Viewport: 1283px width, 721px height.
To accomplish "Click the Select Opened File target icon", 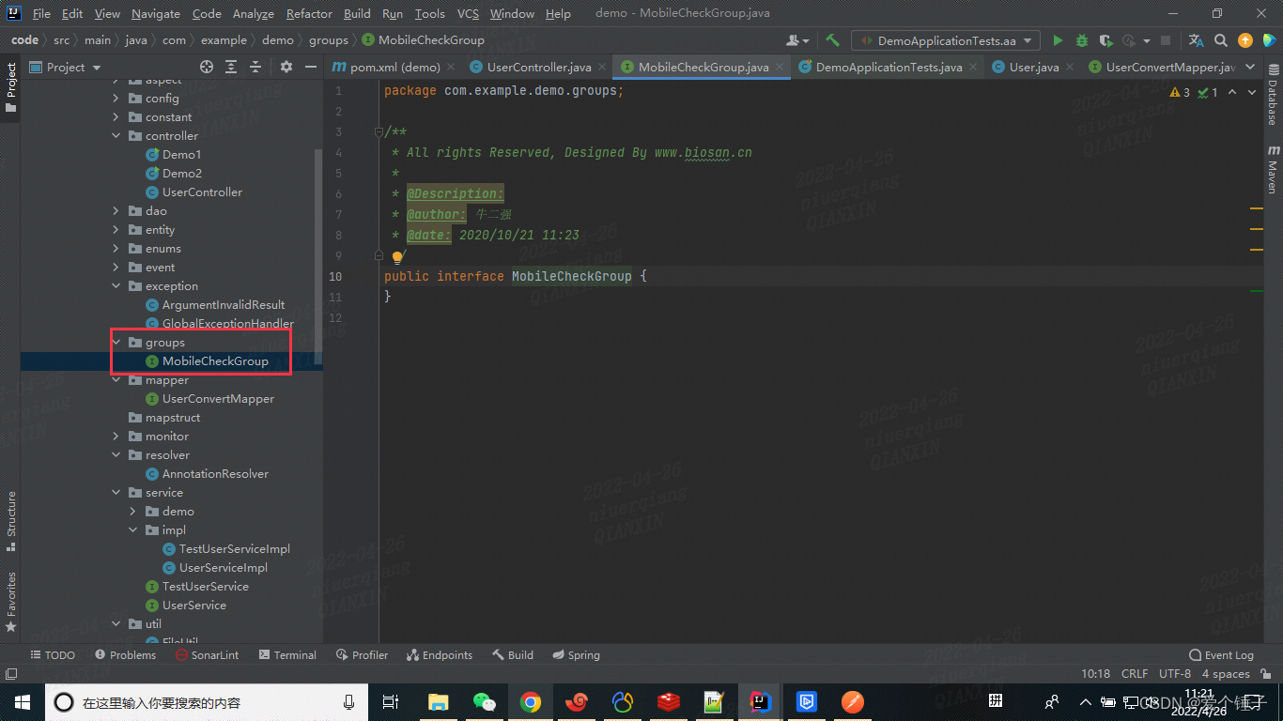I will pyautogui.click(x=207, y=67).
